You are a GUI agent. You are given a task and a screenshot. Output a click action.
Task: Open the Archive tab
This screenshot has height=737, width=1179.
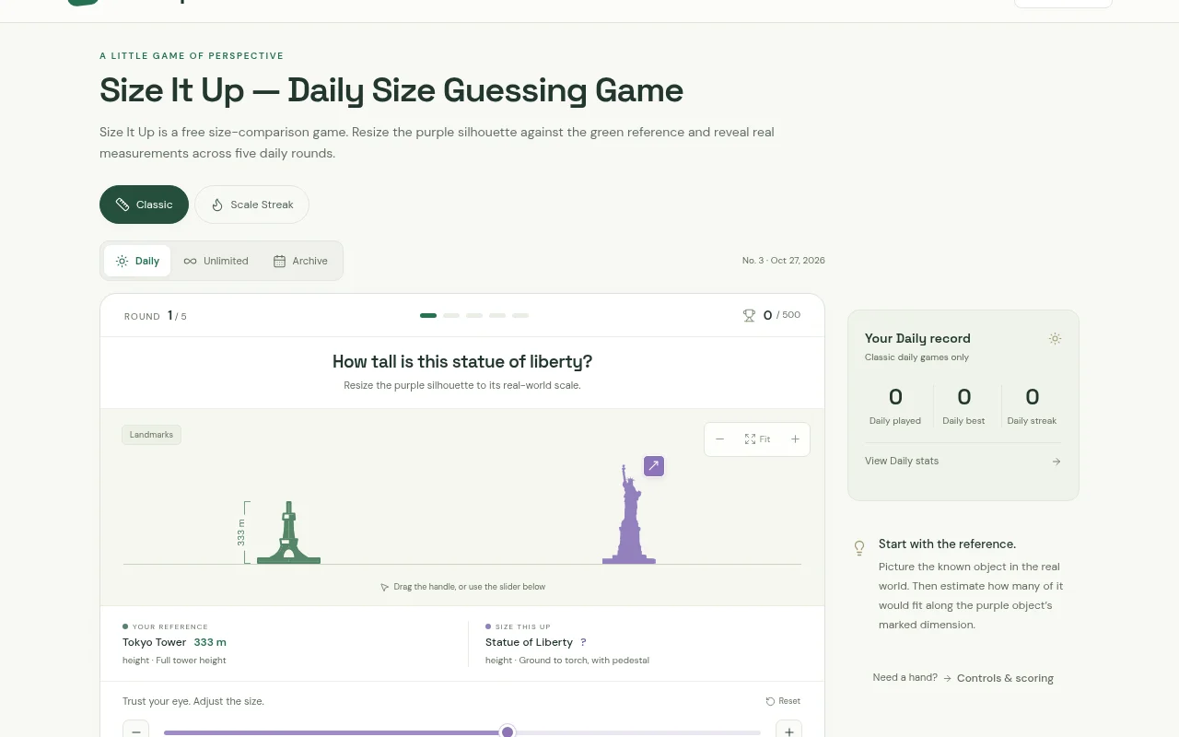(300, 261)
